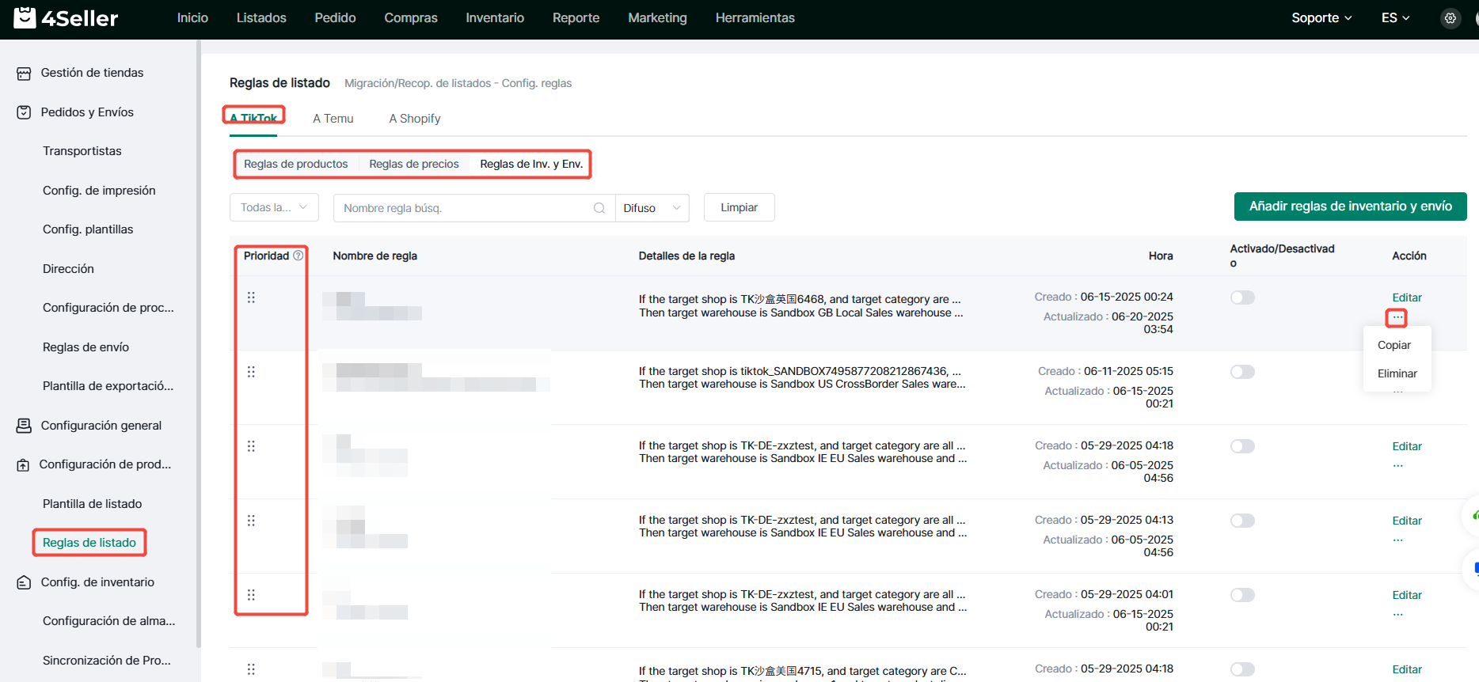The height and width of the screenshot is (682, 1479).
Task: Open the Difuso match-type dropdown
Action: (x=652, y=208)
